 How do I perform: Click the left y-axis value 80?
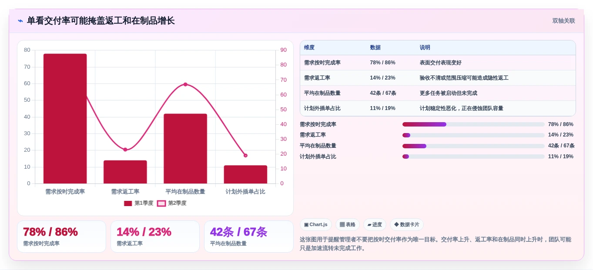click(27, 50)
